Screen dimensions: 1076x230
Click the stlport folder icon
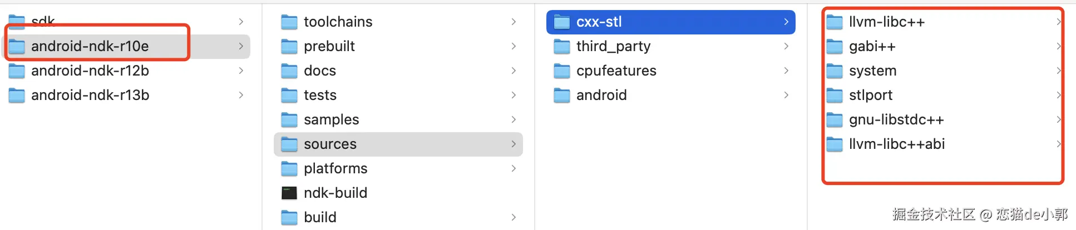click(835, 96)
